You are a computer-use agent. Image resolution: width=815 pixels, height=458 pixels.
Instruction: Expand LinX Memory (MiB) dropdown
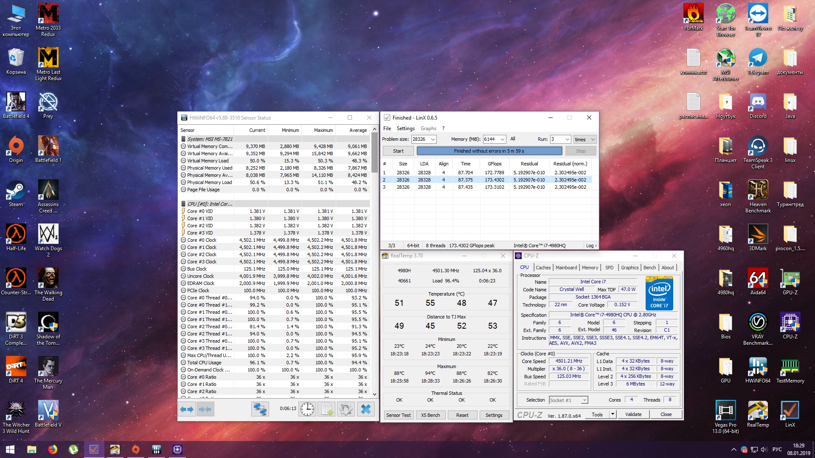click(502, 140)
